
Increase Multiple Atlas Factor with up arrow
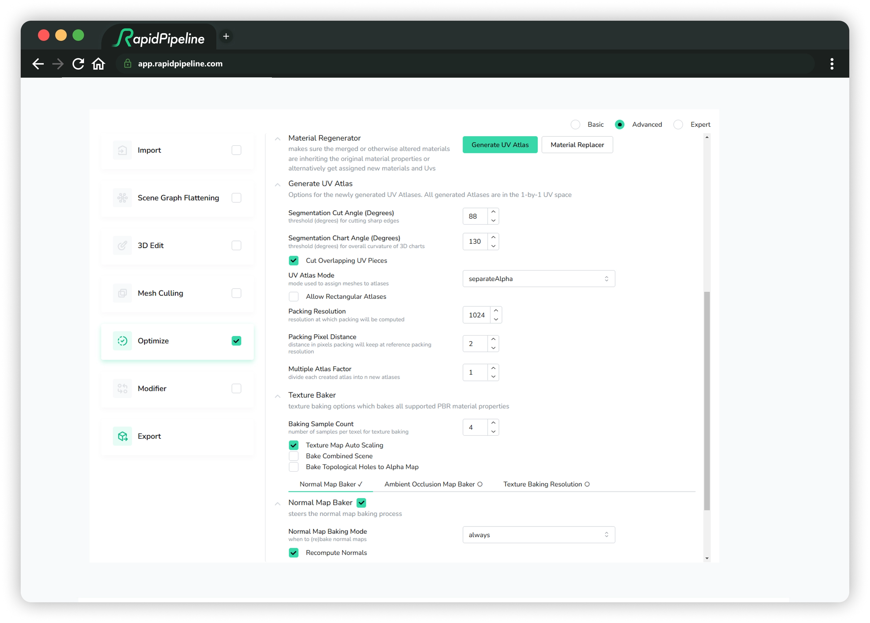(493, 368)
